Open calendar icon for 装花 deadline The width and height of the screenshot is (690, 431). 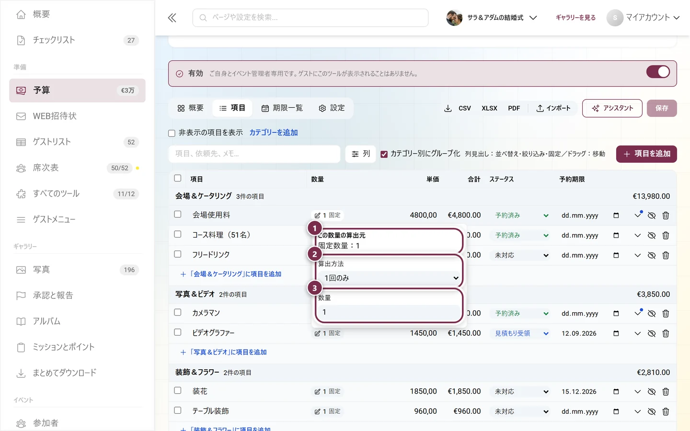[616, 392]
